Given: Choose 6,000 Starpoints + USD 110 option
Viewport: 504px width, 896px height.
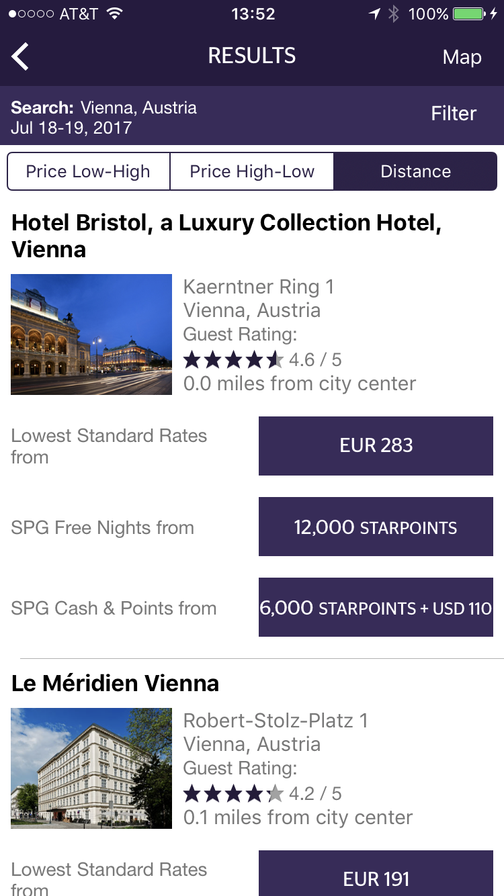Looking at the screenshot, I should [x=376, y=608].
